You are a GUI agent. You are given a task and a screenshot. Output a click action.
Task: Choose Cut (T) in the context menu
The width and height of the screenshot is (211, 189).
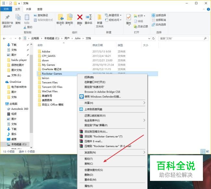[89, 159]
